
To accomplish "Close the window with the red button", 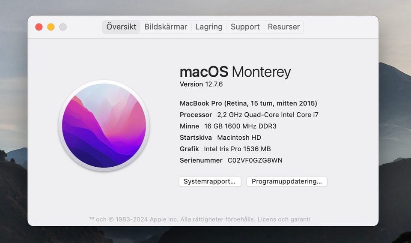I will click(39, 27).
